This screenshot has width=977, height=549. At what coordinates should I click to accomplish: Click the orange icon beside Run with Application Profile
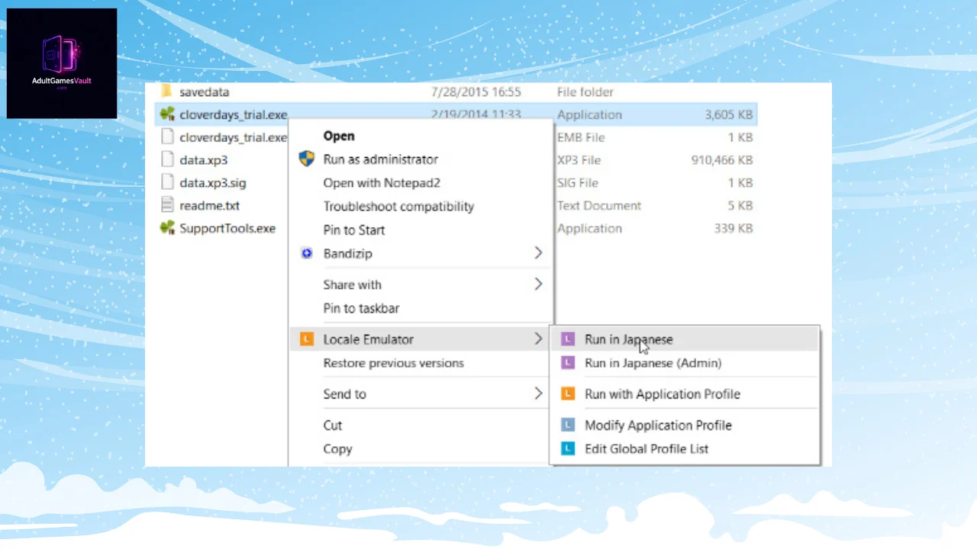point(568,394)
